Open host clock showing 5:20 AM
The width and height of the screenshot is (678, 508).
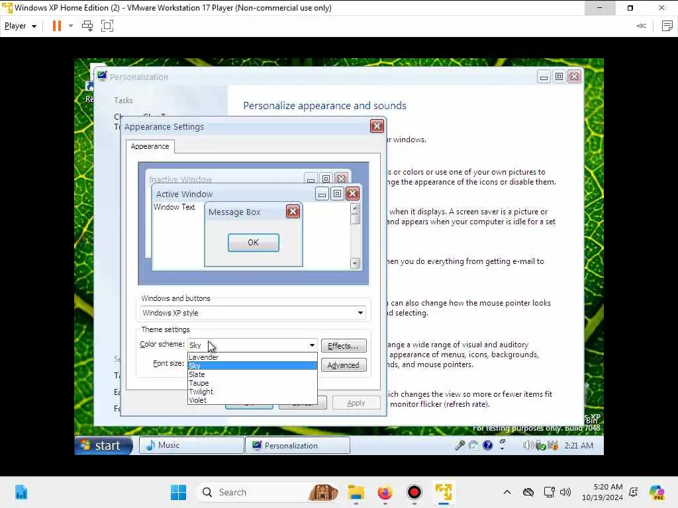pyautogui.click(x=602, y=492)
